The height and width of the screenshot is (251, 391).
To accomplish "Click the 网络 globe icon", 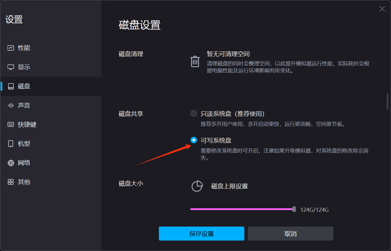I will [11, 163].
